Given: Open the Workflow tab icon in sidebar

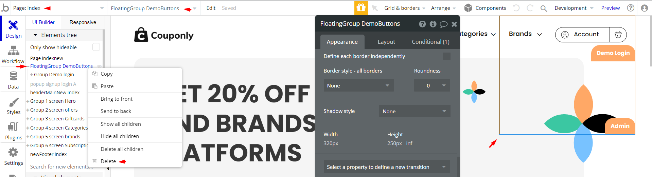Looking at the screenshot, I should click(13, 51).
